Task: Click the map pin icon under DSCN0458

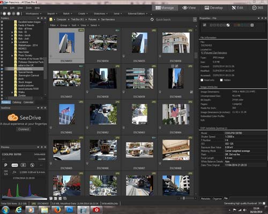Action: [87, 92]
